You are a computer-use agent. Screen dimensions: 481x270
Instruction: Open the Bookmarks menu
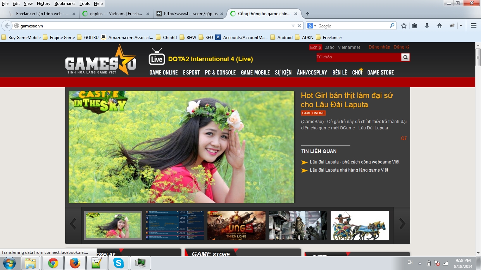[x=65, y=3]
